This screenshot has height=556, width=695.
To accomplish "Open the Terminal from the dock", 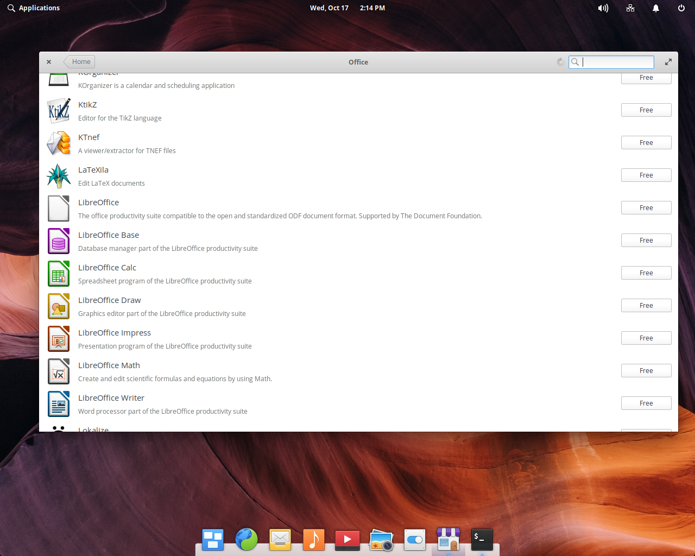I will coord(482,540).
